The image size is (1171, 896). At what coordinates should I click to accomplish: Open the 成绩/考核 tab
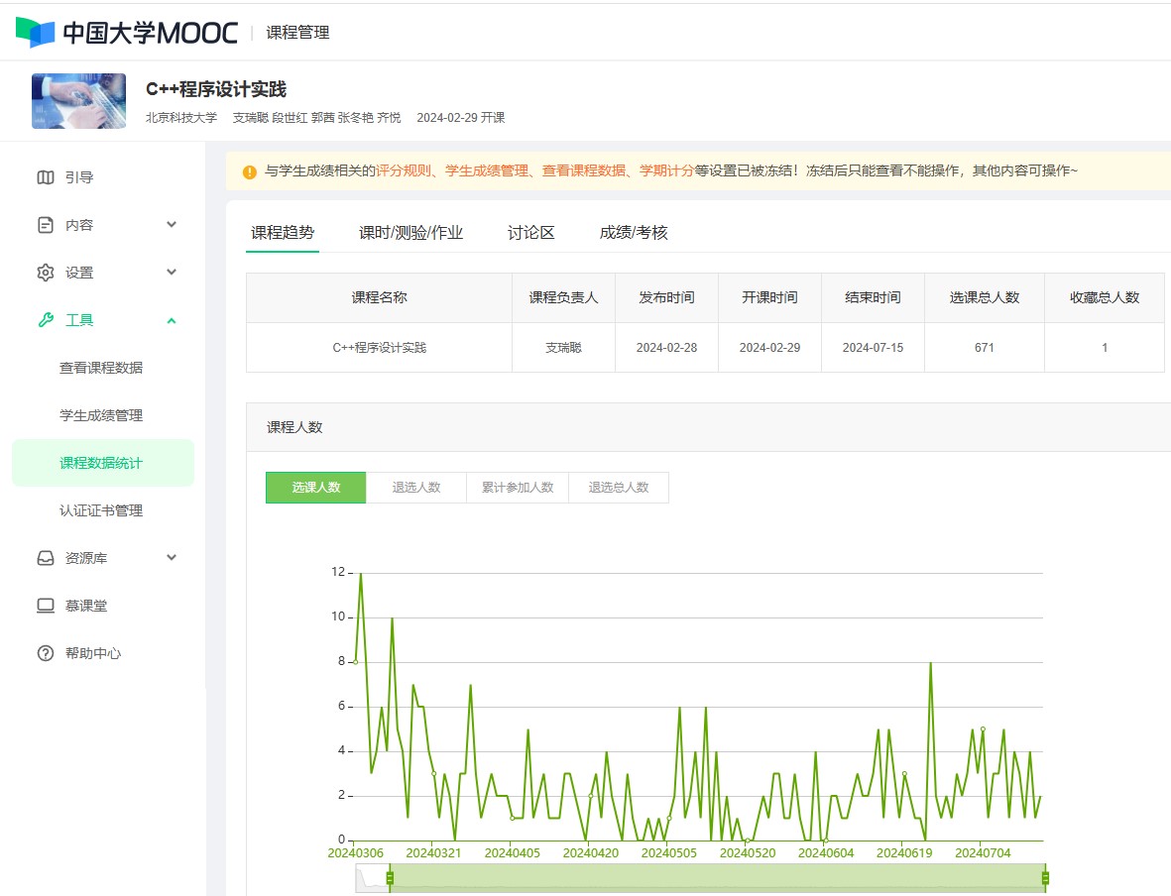point(634,233)
